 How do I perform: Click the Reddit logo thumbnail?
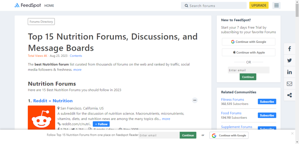point(41,118)
